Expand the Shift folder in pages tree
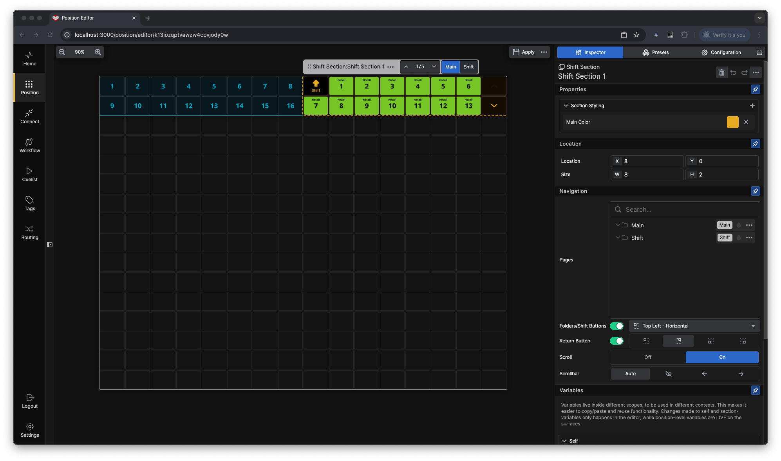The image size is (781, 461). [x=618, y=238]
